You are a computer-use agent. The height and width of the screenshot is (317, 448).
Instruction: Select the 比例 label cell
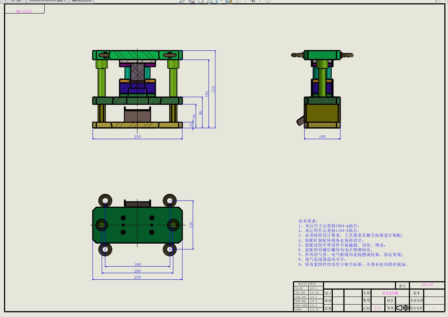366,308
